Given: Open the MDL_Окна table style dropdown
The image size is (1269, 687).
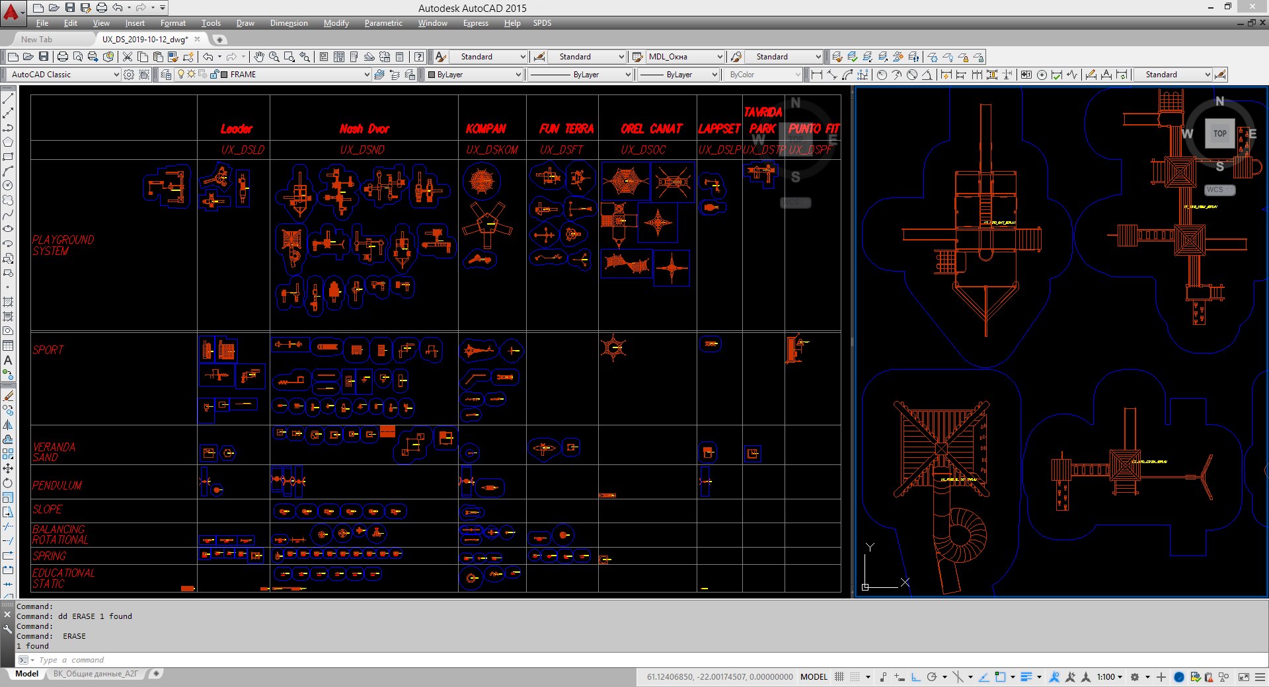Looking at the screenshot, I should (720, 57).
